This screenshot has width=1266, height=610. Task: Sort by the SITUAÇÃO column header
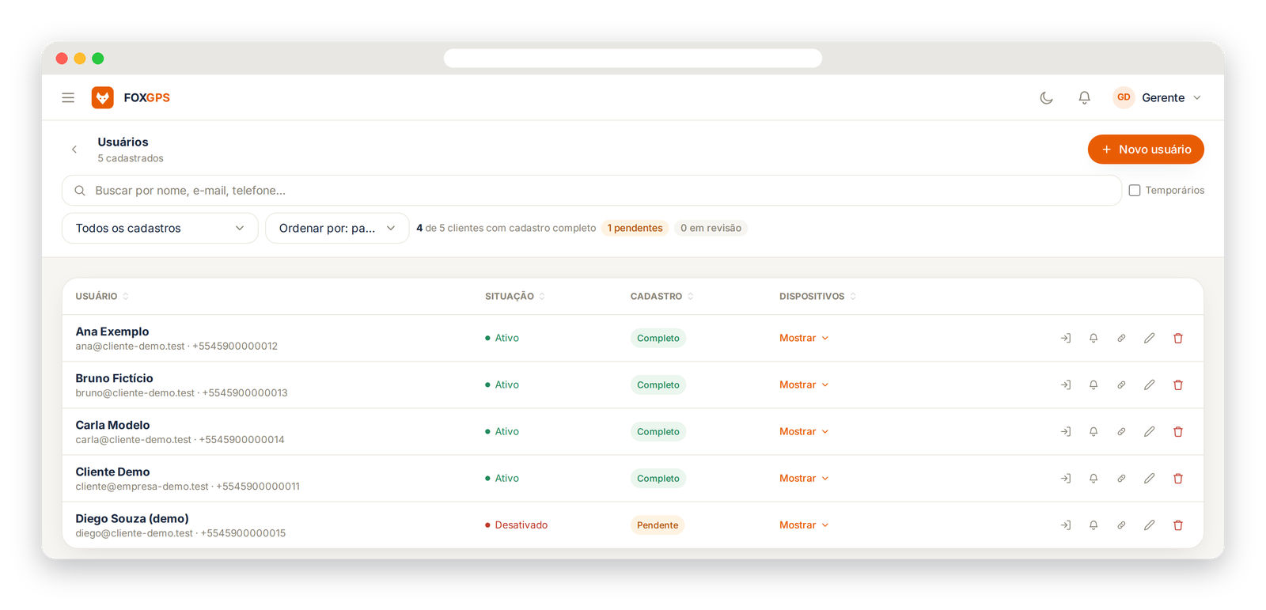click(515, 297)
